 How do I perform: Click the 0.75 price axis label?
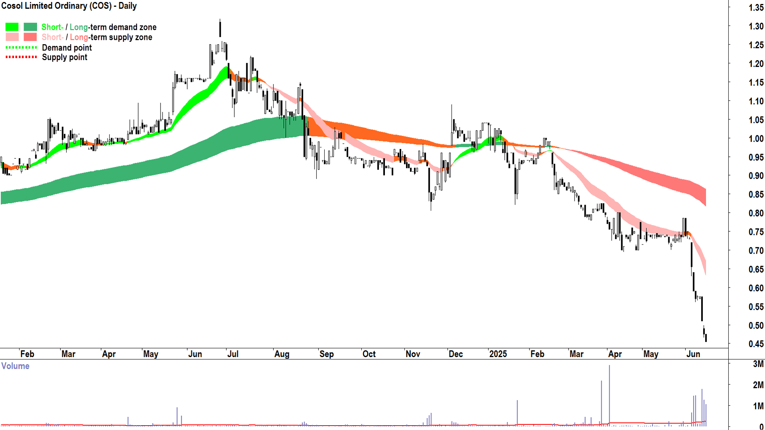coord(756,232)
